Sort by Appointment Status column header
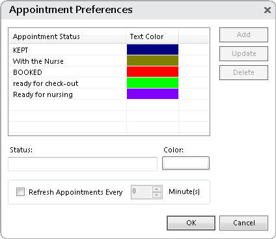 (68, 36)
